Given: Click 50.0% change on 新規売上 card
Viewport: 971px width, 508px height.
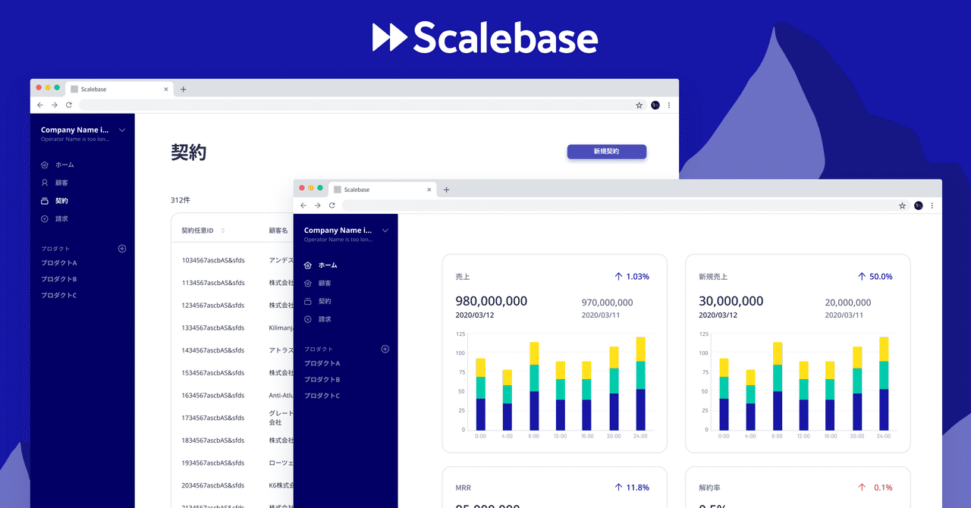Looking at the screenshot, I should pos(875,277).
